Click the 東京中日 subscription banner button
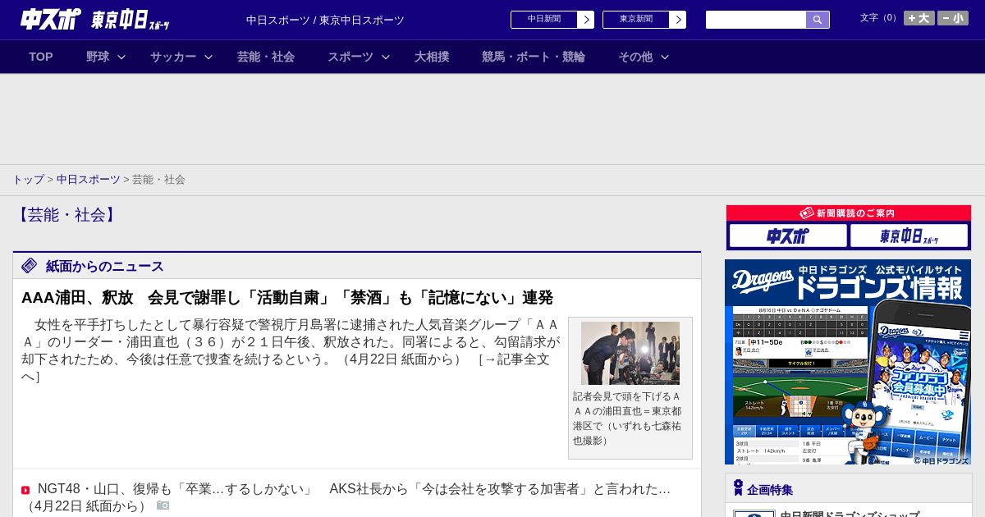Image resolution: width=985 pixels, height=517 pixels. pos(909,236)
